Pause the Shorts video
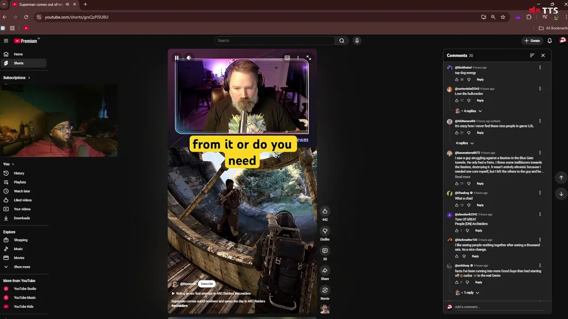568x319 pixels. 177,58
